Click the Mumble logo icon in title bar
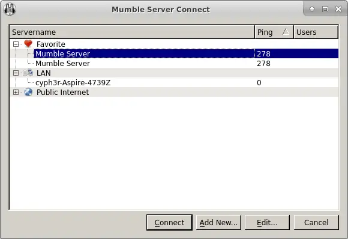This screenshot has width=348, height=239. pyautogui.click(x=10, y=10)
